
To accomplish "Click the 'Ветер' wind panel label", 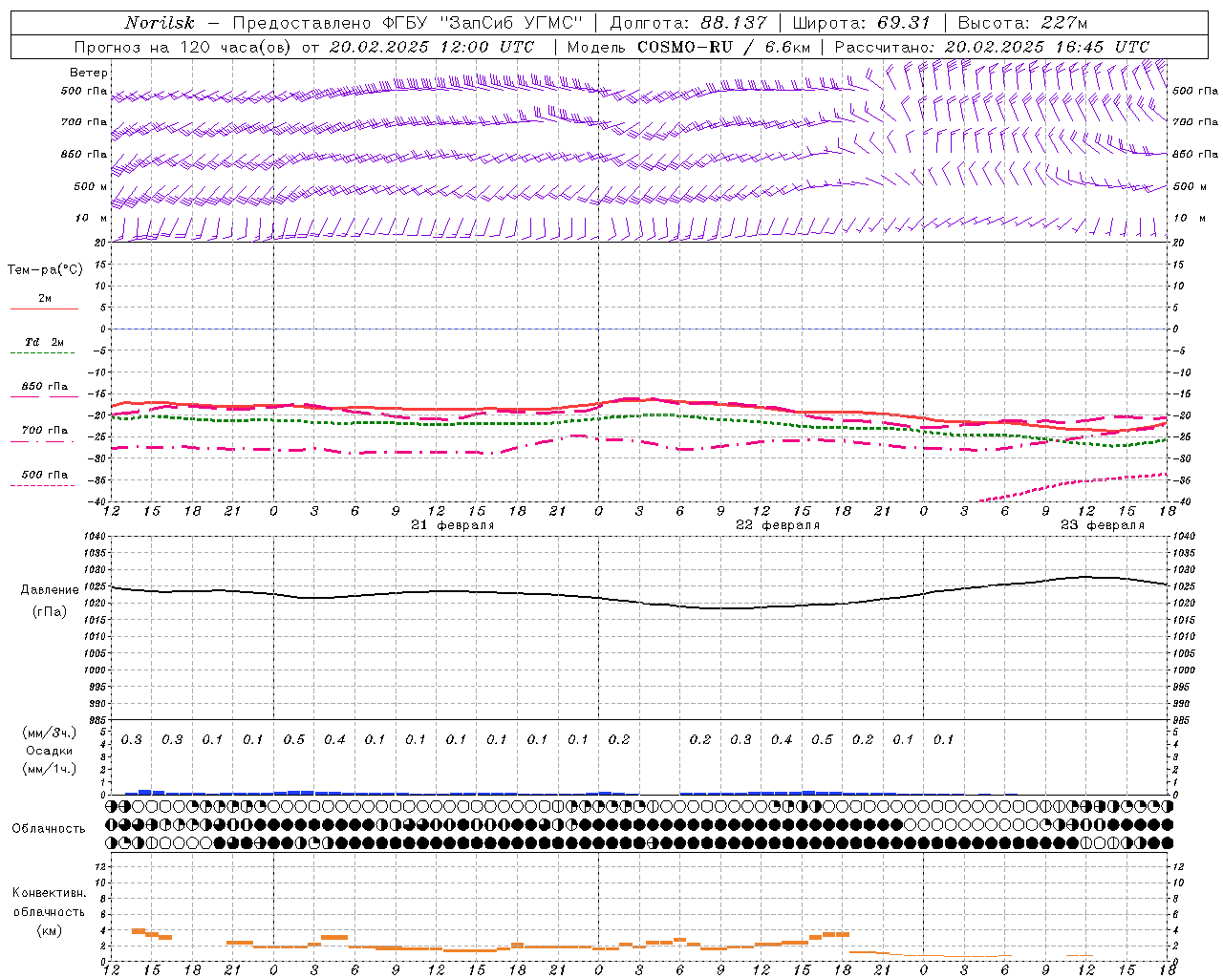I will [x=89, y=73].
